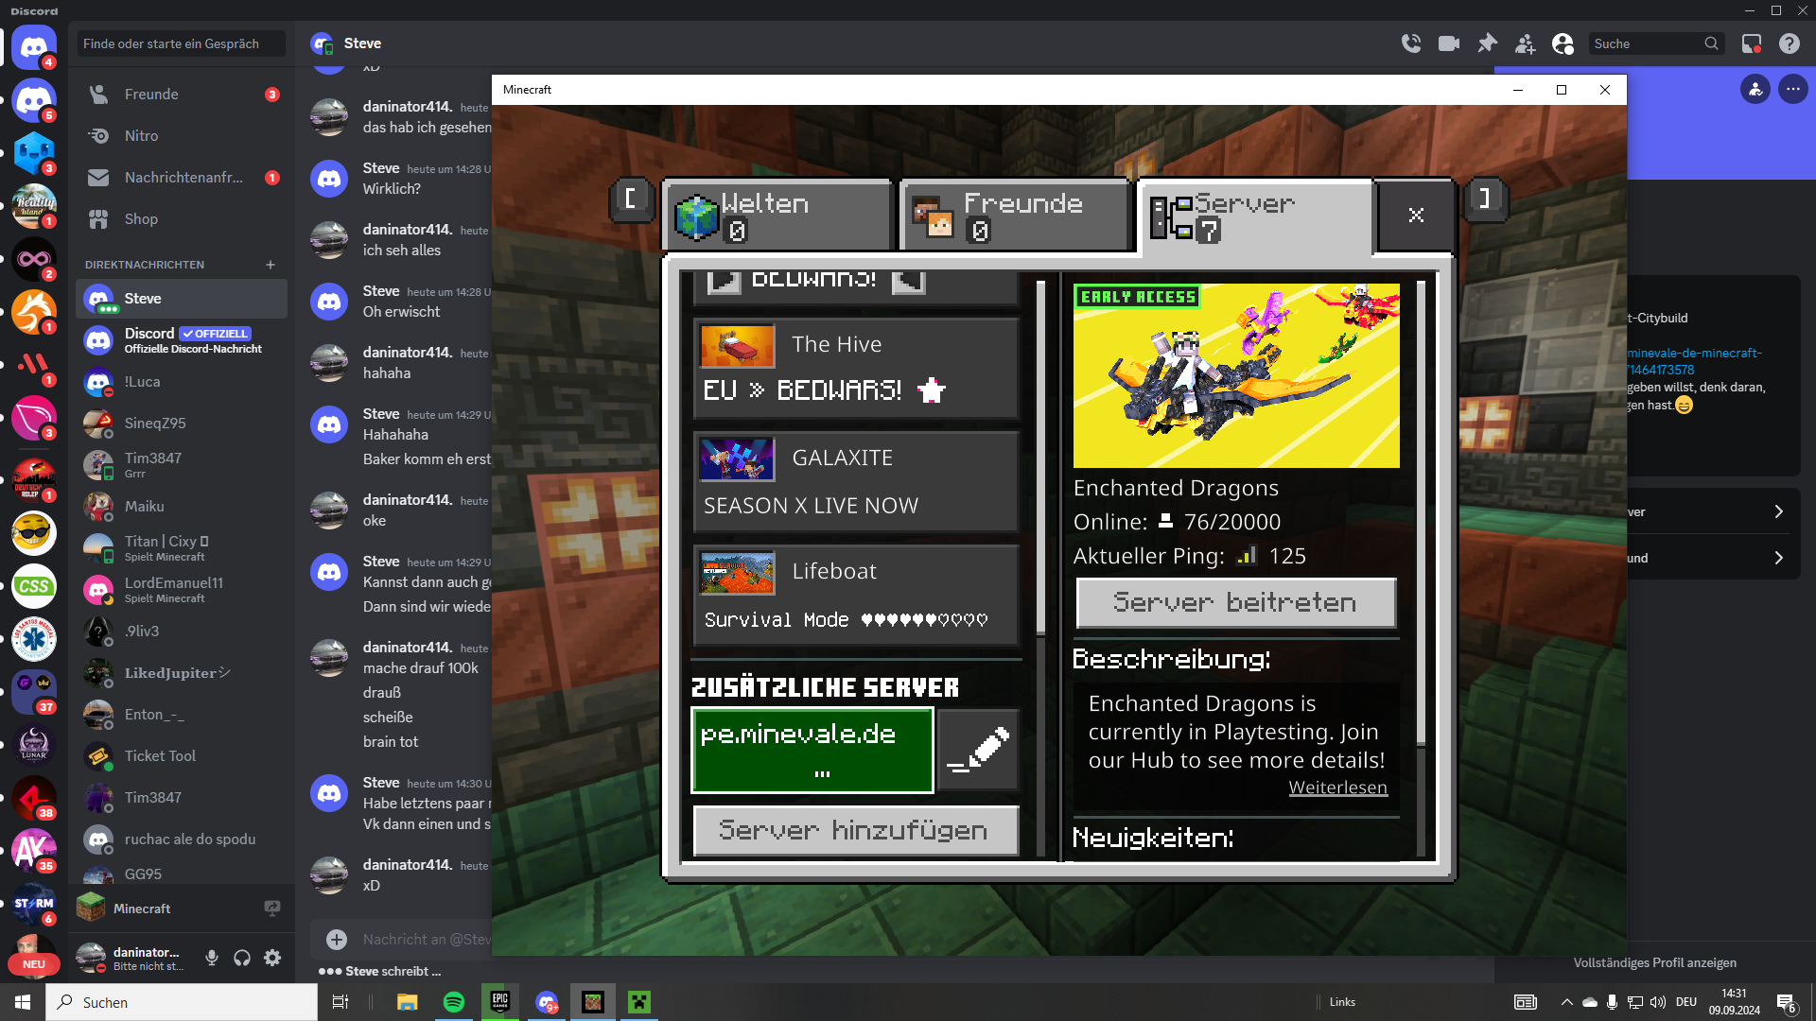The height and width of the screenshot is (1021, 1816).
Task: Switch to the Welten tab
Action: pos(777,216)
